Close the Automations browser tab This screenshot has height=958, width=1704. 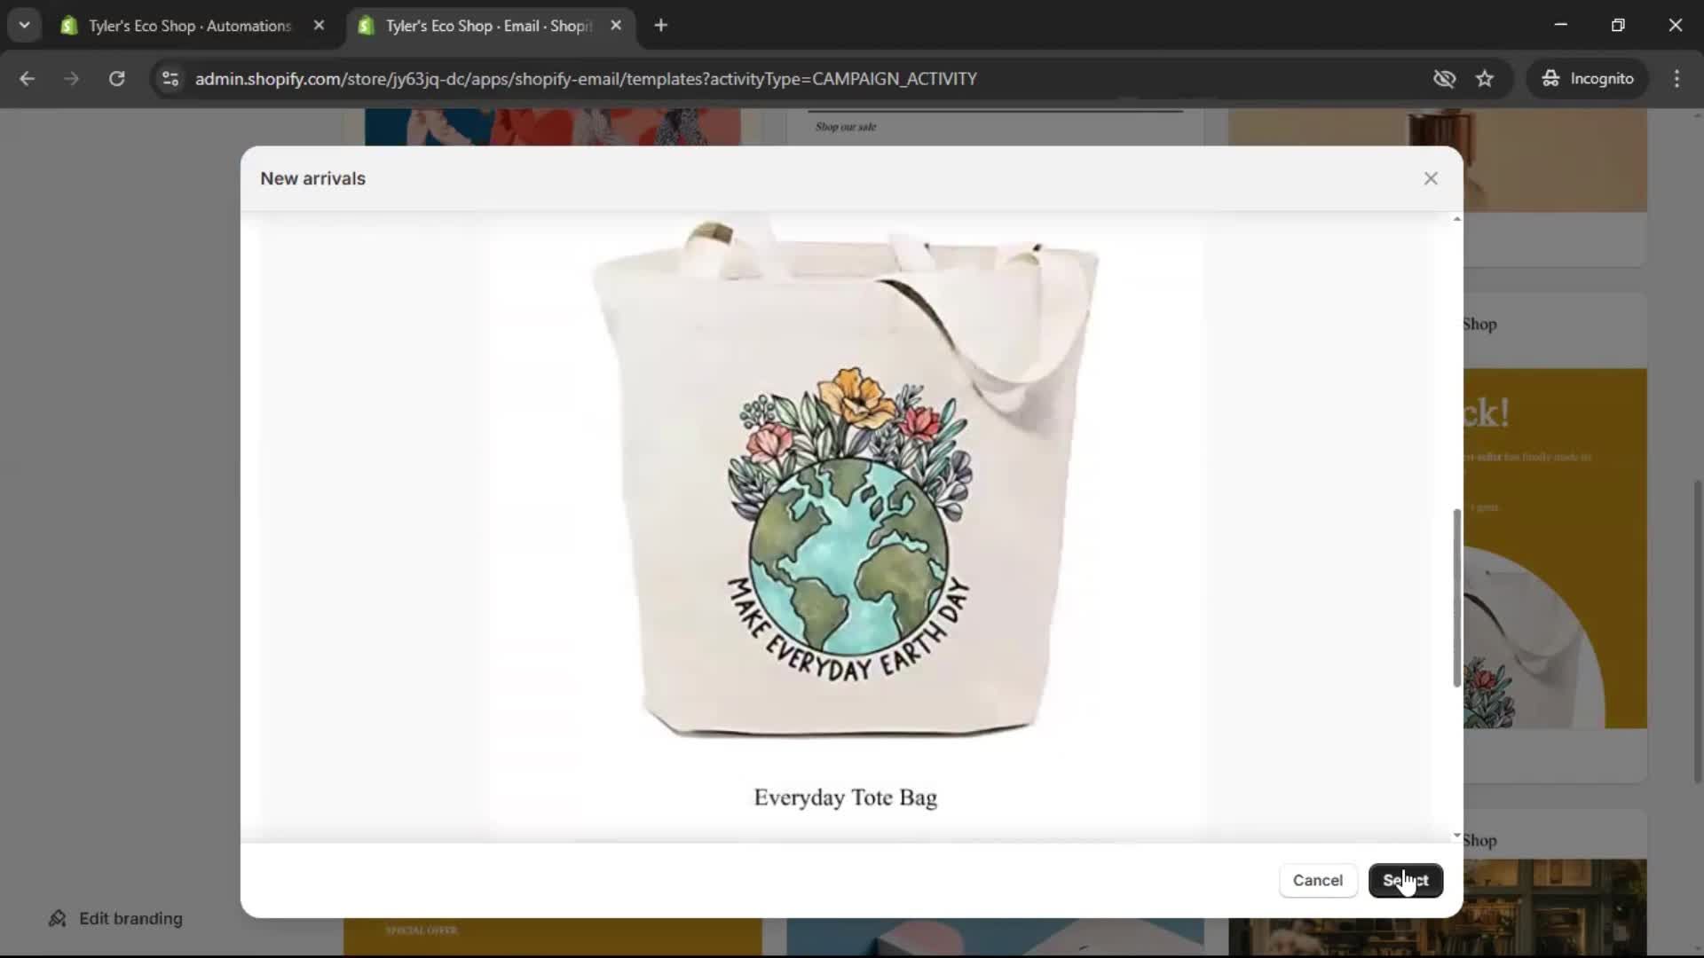coord(319,25)
